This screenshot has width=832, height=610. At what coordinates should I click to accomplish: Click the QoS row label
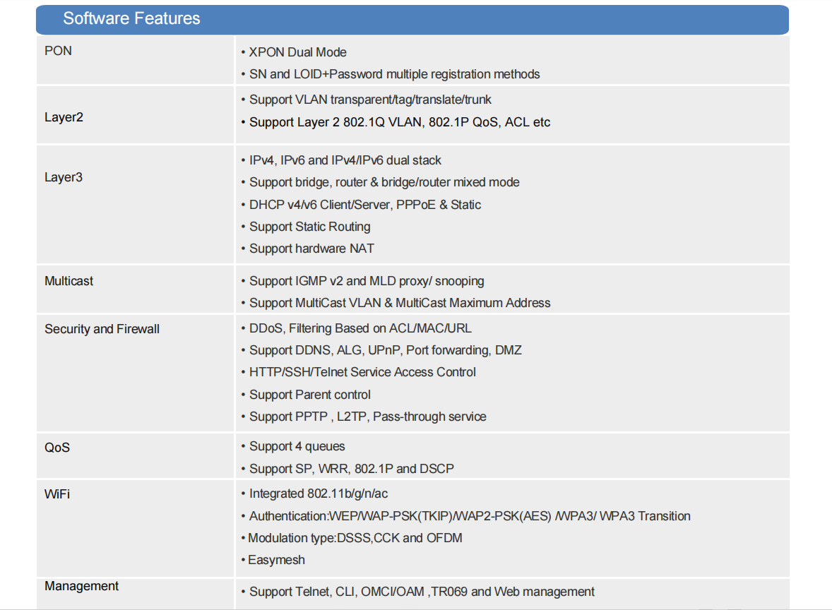tap(57, 448)
